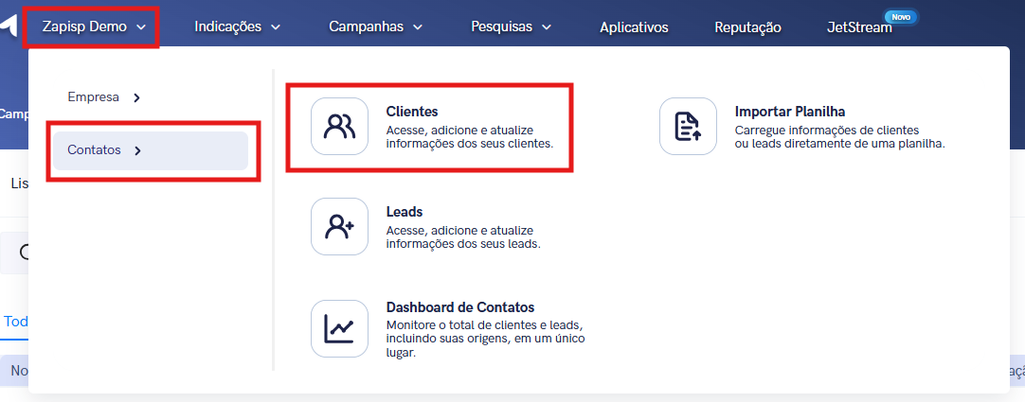Viewport: 1025px width, 402px height.
Task: Open the JetStream menu item
Action: (x=858, y=27)
